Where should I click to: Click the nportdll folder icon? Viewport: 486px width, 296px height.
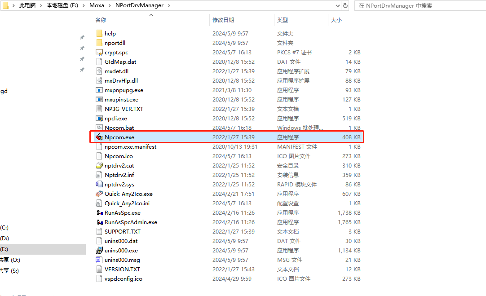click(99, 43)
